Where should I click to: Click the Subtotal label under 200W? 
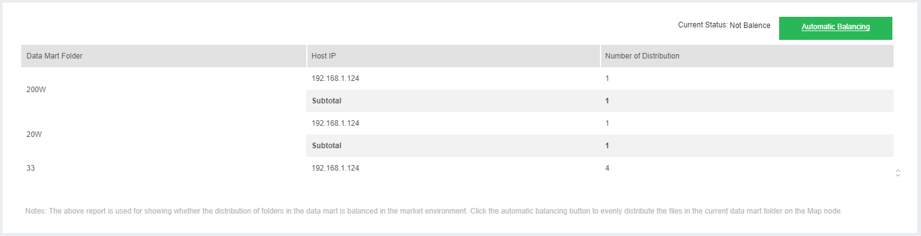(327, 101)
